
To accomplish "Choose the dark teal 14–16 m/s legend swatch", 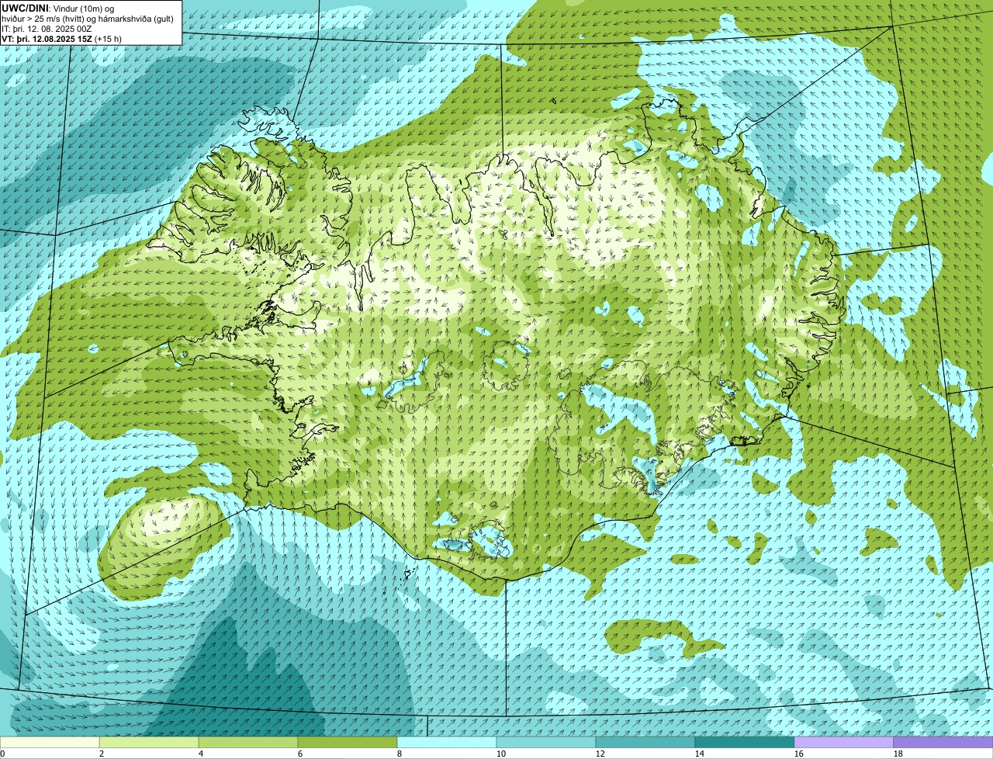I will click(x=745, y=742).
